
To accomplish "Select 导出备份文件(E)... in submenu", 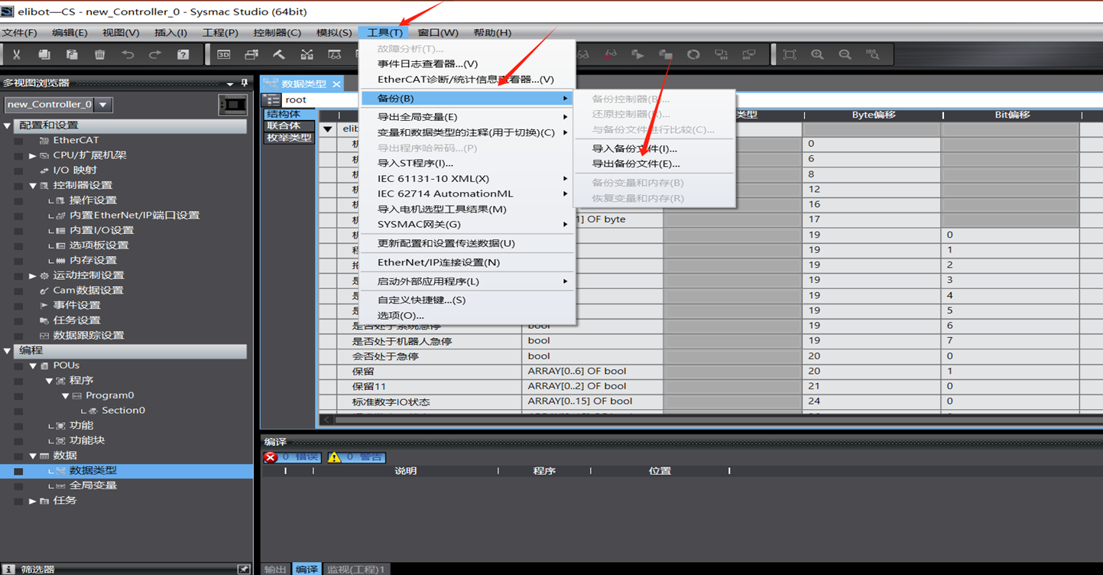I will 635,164.
